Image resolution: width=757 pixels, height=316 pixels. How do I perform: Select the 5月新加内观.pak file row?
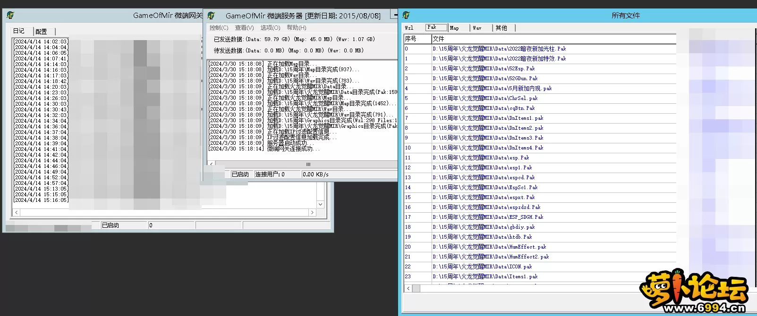coord(540,88)
